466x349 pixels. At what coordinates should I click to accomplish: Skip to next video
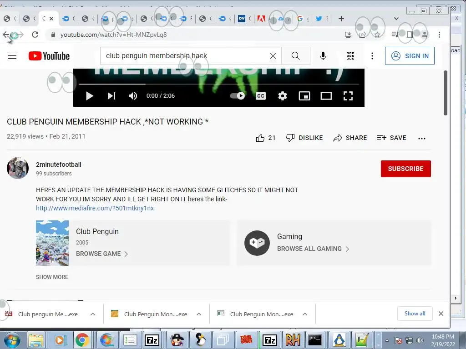coord(111,96)
